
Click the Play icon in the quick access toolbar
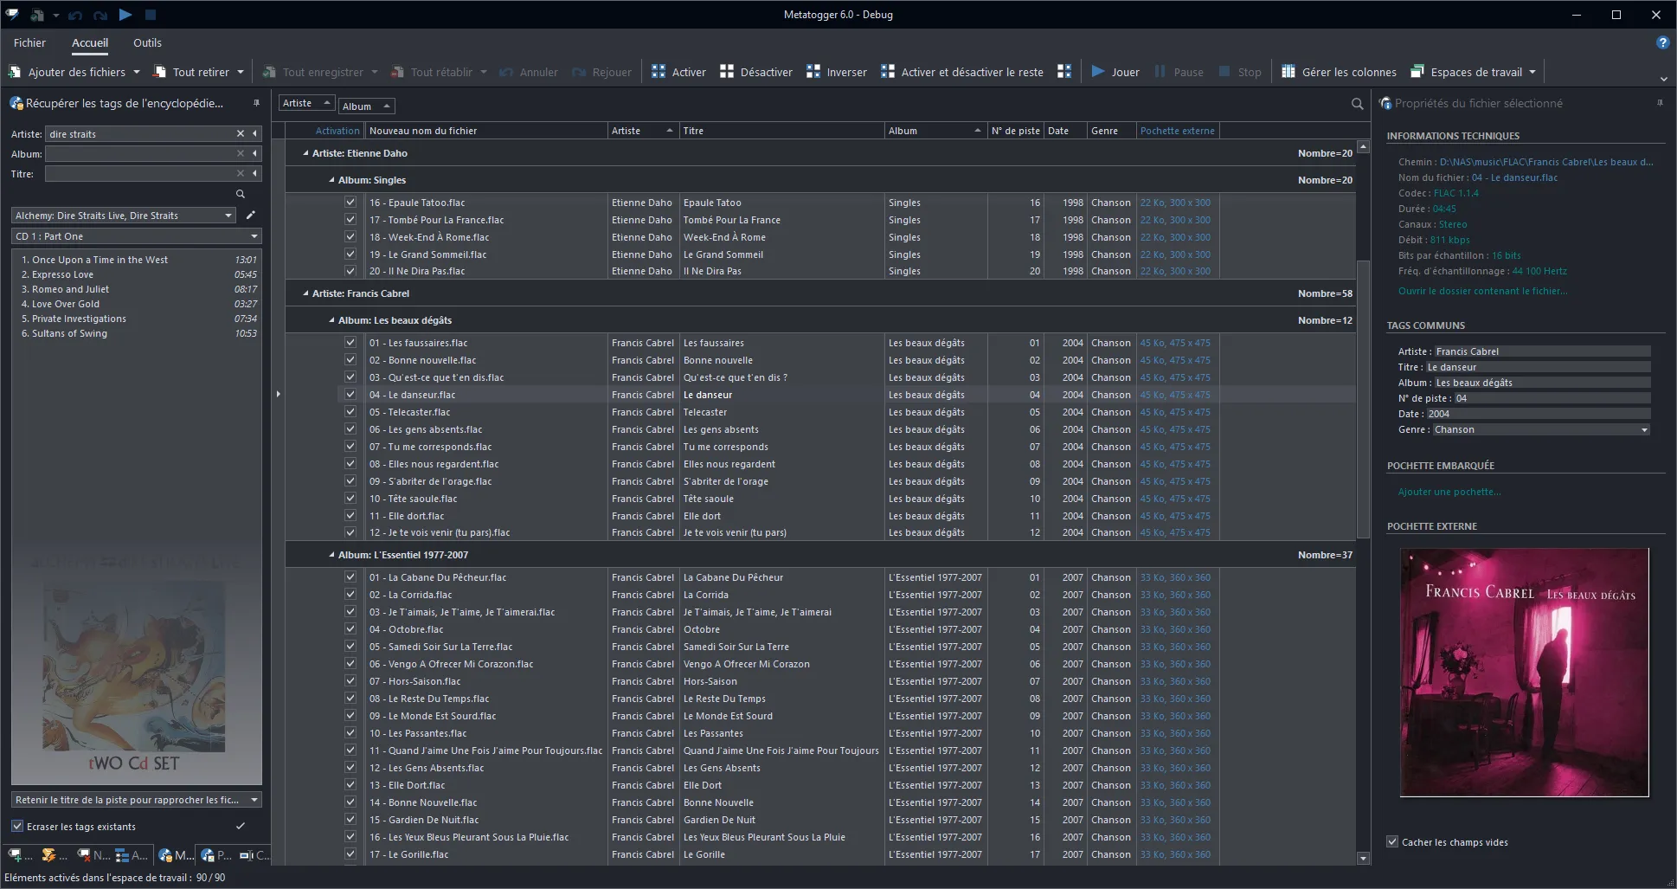(125, 15)
